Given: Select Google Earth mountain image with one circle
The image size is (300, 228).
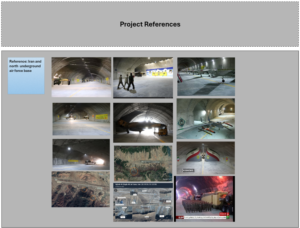Looking at the screenshot, I should (x=143, y=163).
